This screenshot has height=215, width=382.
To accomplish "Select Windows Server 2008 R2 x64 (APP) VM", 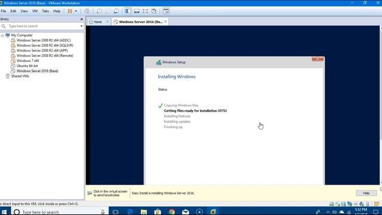I will pyautogui.click(x=42, y=50).
